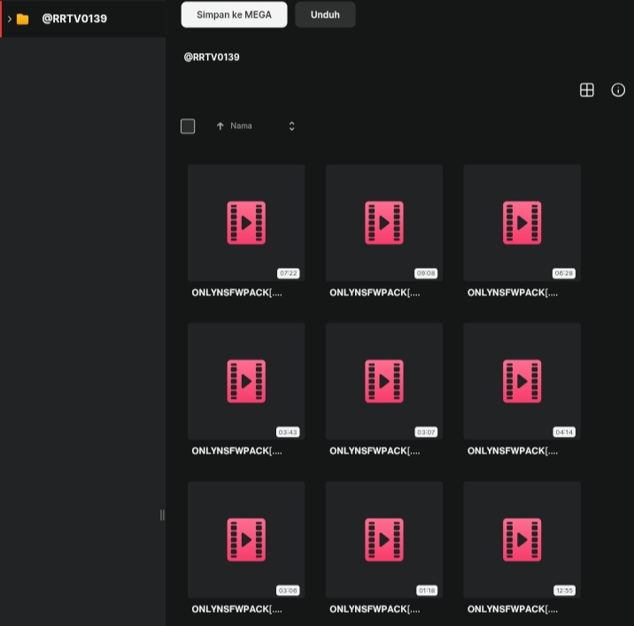This screenshot has width=634, height=626.
Task: Click the file name under the 04:14 video
Action: [x=513, y=451]
